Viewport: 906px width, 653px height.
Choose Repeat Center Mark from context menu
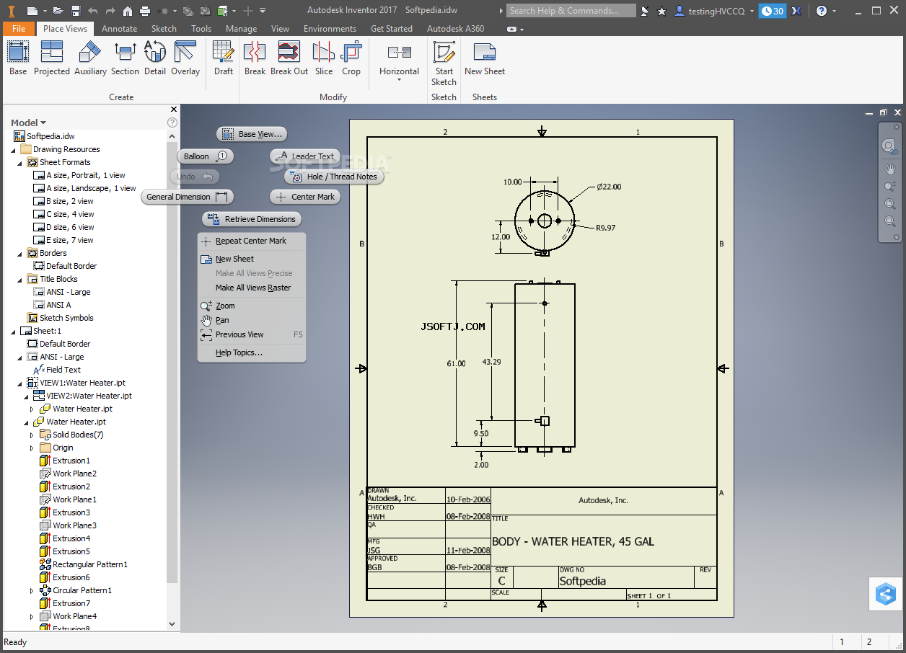point(251,241)
